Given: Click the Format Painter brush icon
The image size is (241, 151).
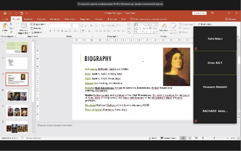Looking at the screenshot, I should point(11,32).
